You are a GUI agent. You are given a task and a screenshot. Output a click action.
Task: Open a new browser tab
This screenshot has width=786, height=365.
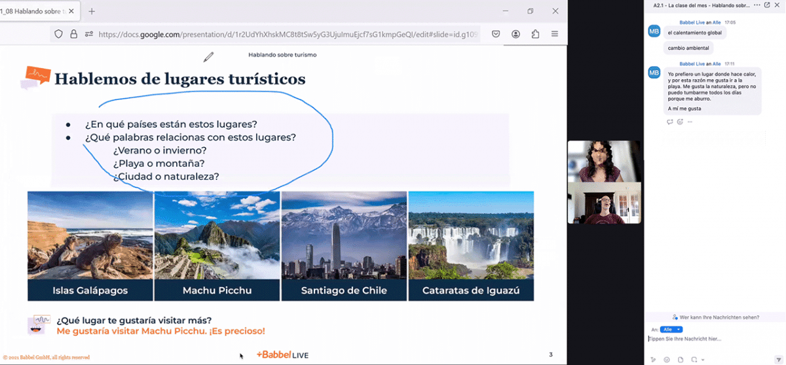92,11
